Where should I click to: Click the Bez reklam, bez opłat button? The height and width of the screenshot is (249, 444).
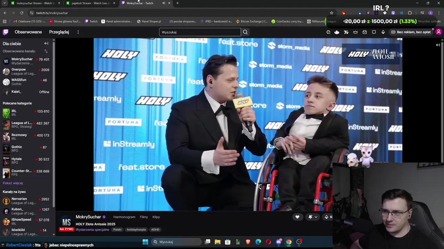(x=411, y=32)
